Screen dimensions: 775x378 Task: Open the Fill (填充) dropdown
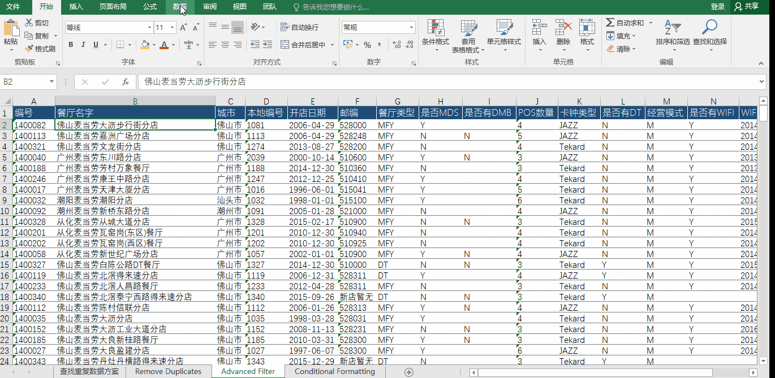[621, 36]
